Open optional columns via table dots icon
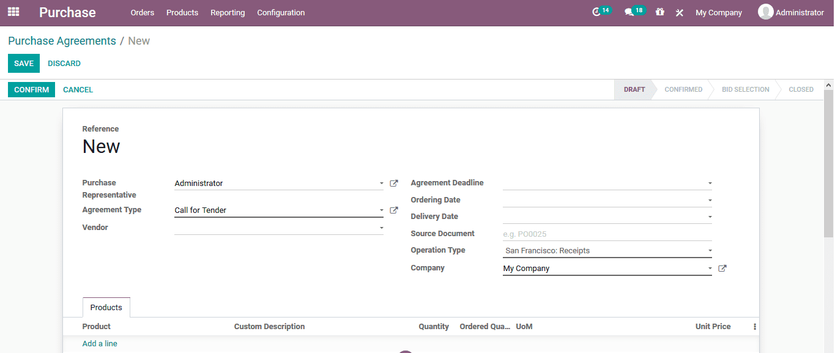 [x=754, y=326]
